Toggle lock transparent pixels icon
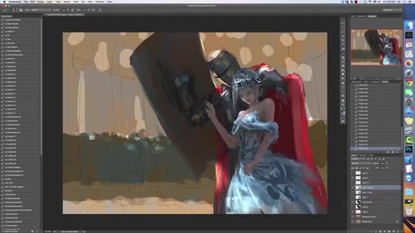 [357, 168]
